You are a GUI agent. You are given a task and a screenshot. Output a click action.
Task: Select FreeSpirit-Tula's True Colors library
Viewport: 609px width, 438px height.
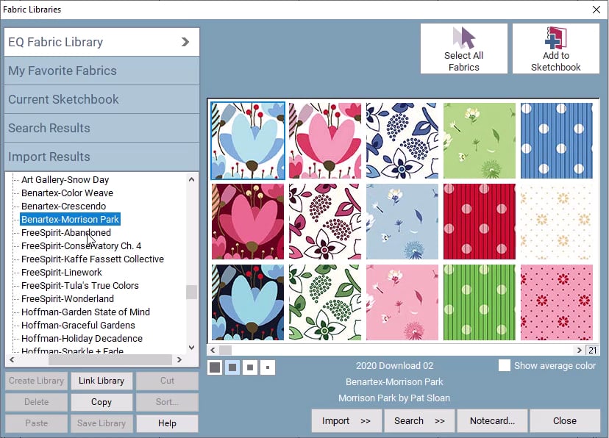80,285
